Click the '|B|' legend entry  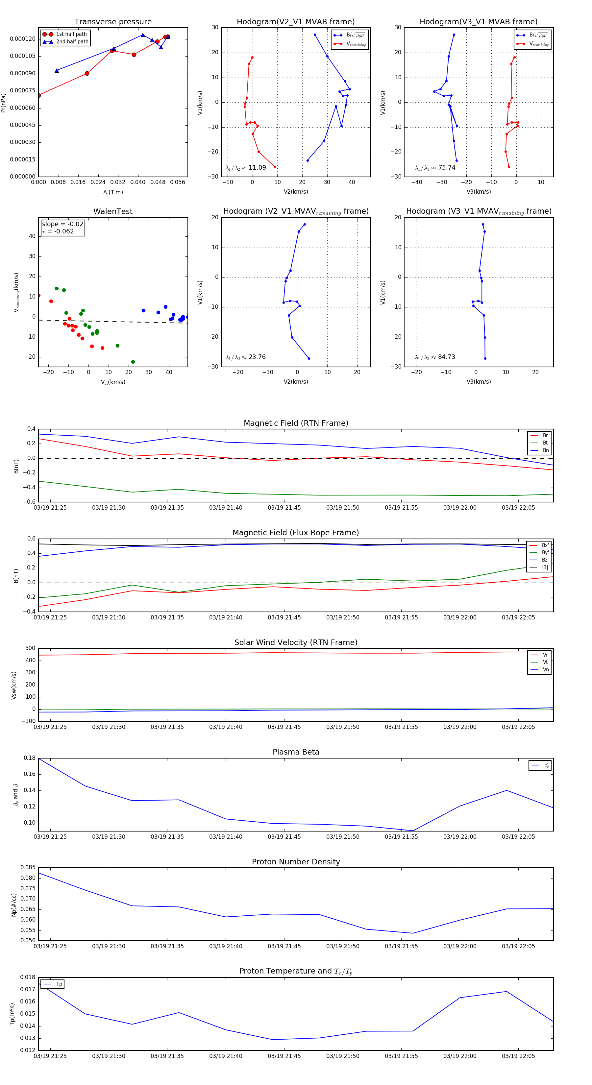pyautogui.click(x=539, y=567)
